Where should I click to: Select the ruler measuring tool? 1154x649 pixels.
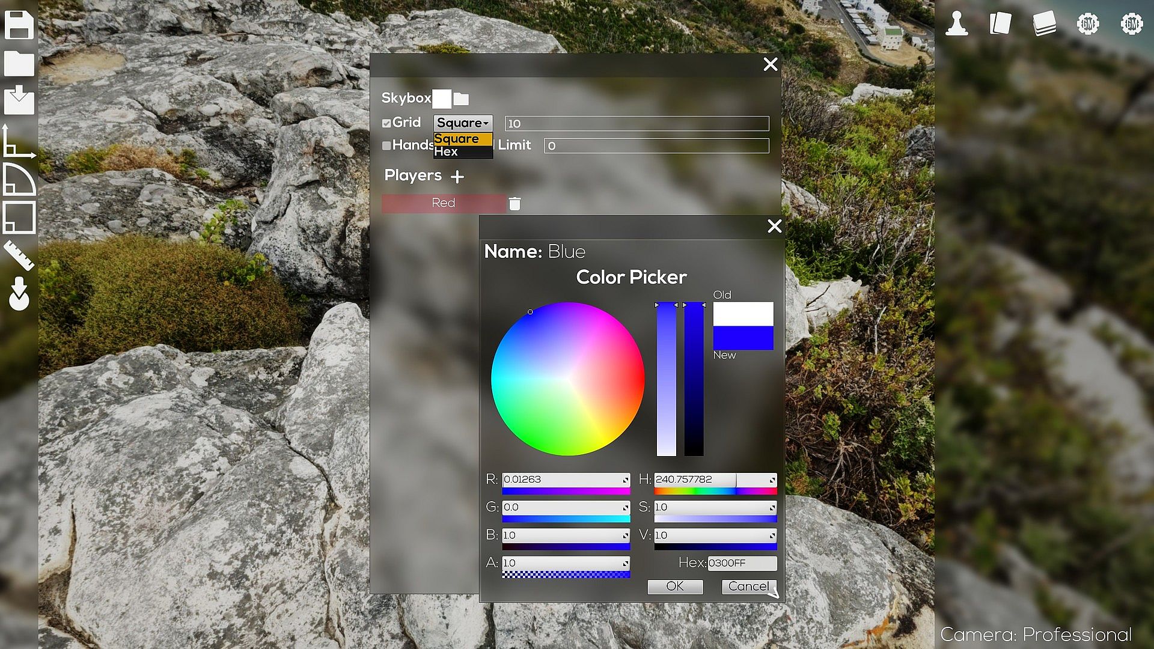point(19,255)
